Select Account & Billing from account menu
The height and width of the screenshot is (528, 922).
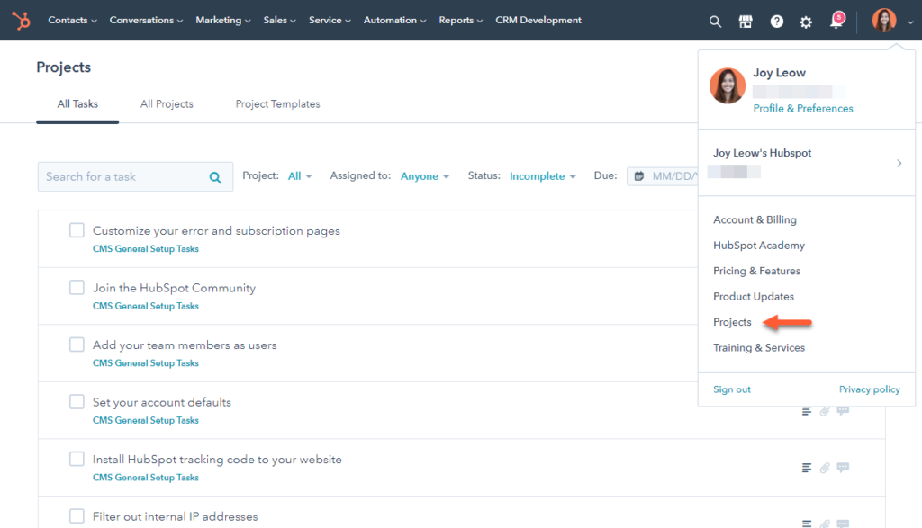click(755, 219)
